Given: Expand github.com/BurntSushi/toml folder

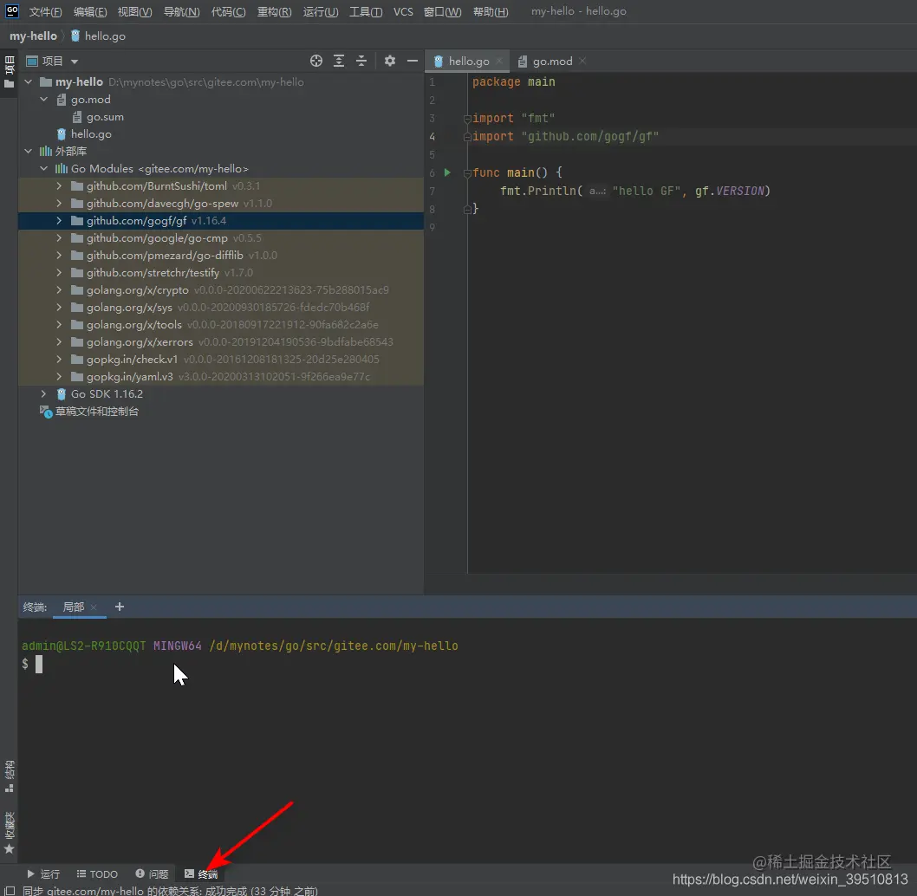Looking at the screenshot, I should coord(59,186).
